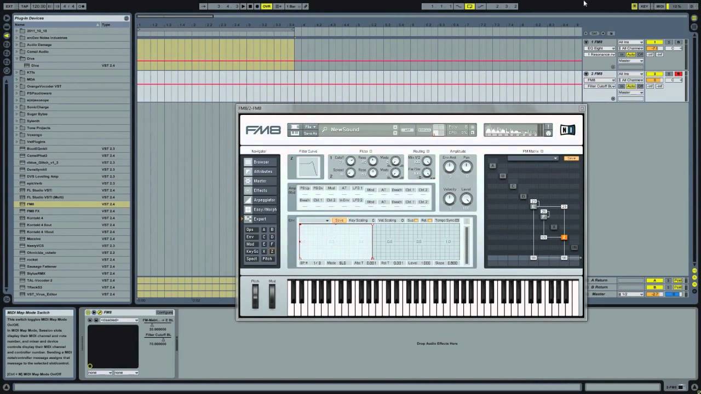
Task: Click the KeySc button in FM8 Expert section
Action: click(x=251, y=252)
